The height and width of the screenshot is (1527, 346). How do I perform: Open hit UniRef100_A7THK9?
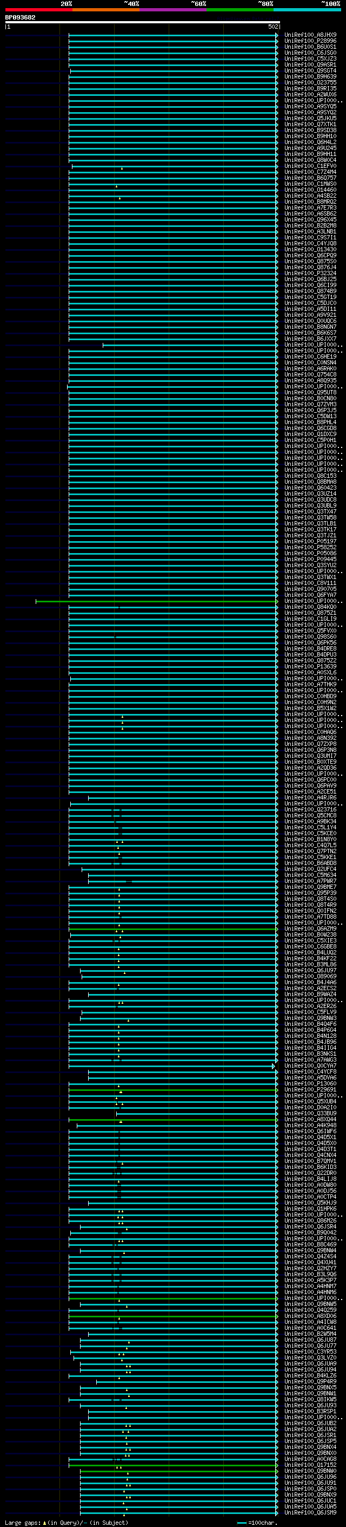[x=310, y=685]
